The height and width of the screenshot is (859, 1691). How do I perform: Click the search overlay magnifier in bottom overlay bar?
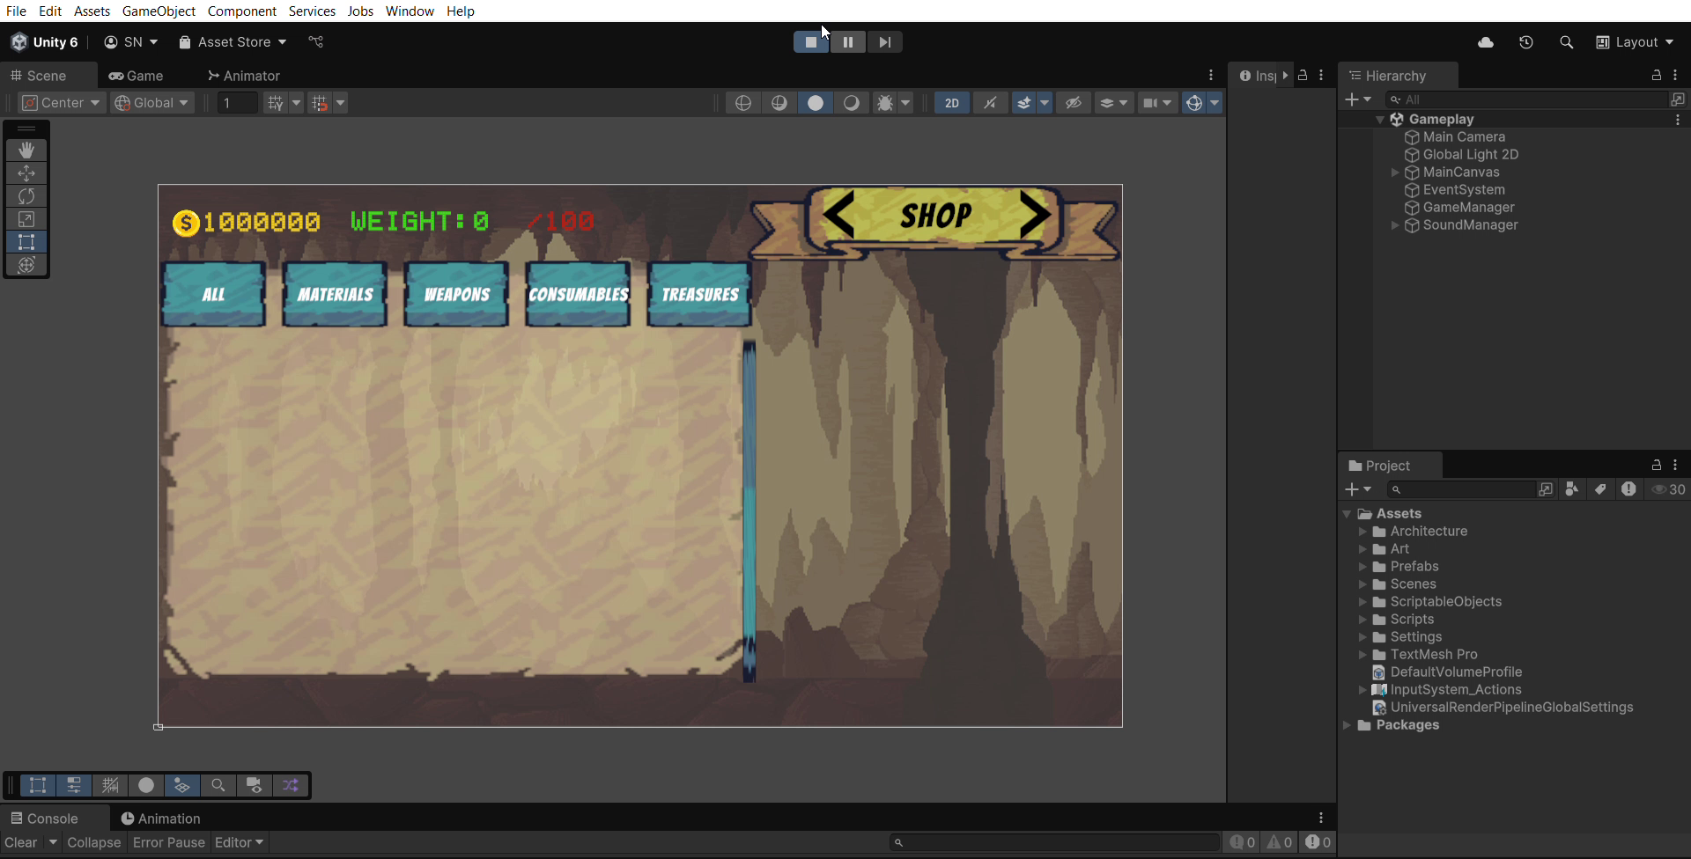tap(218, 785)
